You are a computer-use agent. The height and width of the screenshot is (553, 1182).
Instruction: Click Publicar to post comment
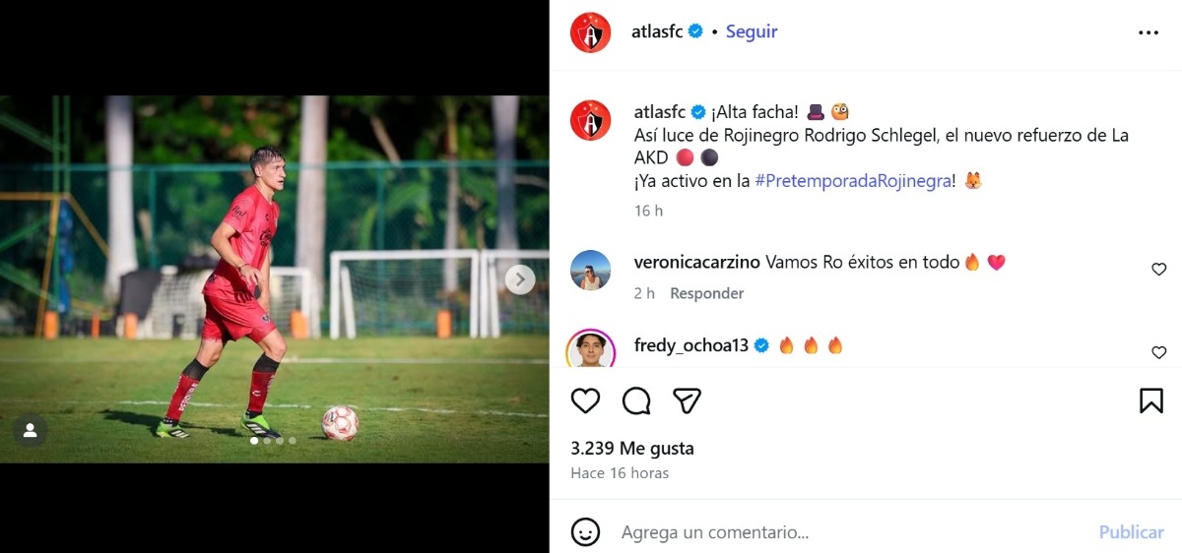coord(1131,532)
